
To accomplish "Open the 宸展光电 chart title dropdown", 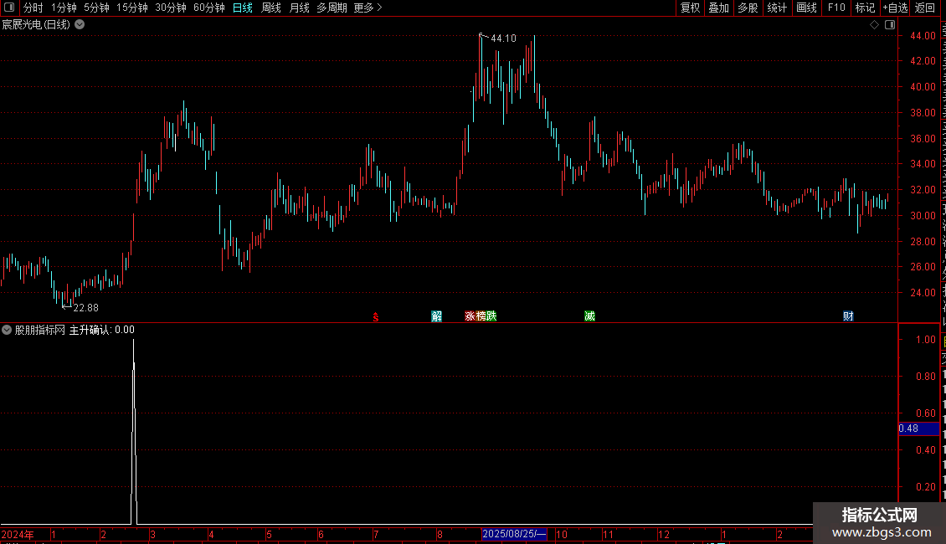I will pos(80,25).
